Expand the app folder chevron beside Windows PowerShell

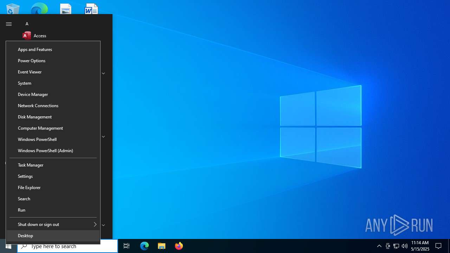pyautogui.click(x=103, y=136)
